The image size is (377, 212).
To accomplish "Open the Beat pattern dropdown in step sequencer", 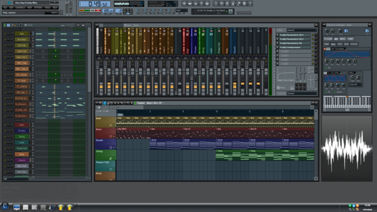I will pyautogui.click(x=29, y=25).
